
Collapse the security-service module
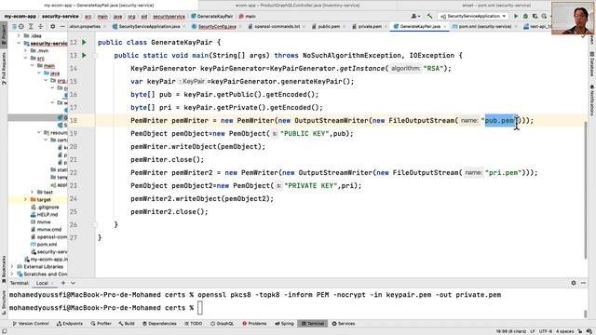(19, 44)
